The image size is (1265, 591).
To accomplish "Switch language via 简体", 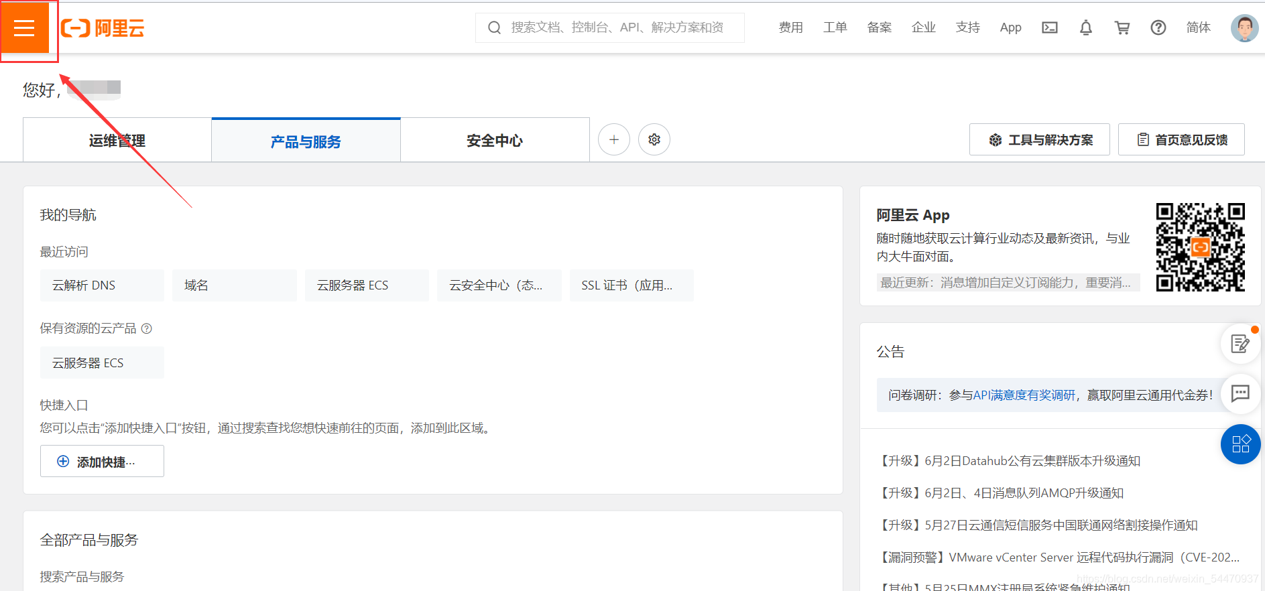I will point(1199,27).
